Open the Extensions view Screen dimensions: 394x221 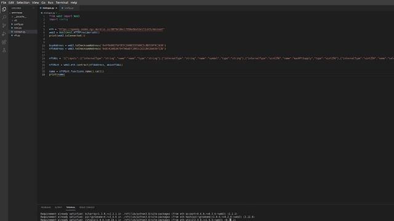coord(4,42)
